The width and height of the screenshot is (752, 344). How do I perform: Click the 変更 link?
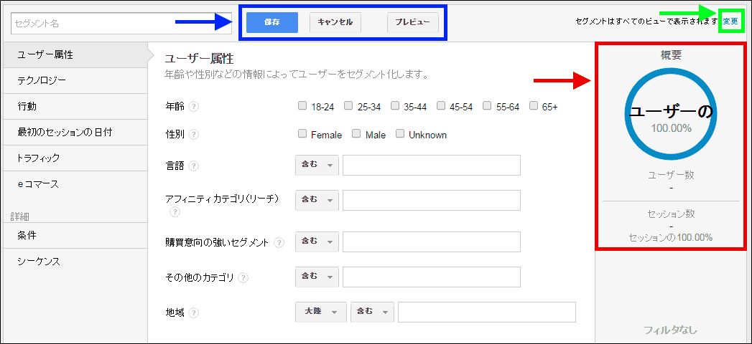(730, 21)
